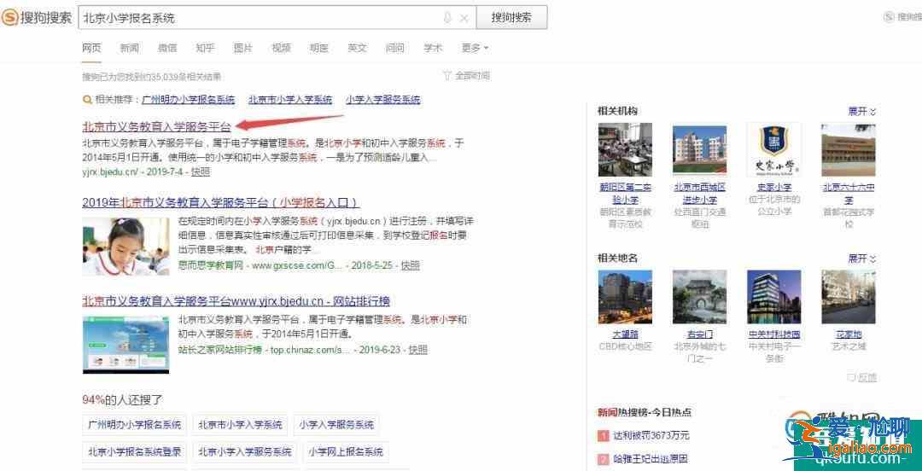The height and width of the screenshot is (471, 922).
Task: Click the 大望路 place thumbnail
Action: click(x=625, y=298)
